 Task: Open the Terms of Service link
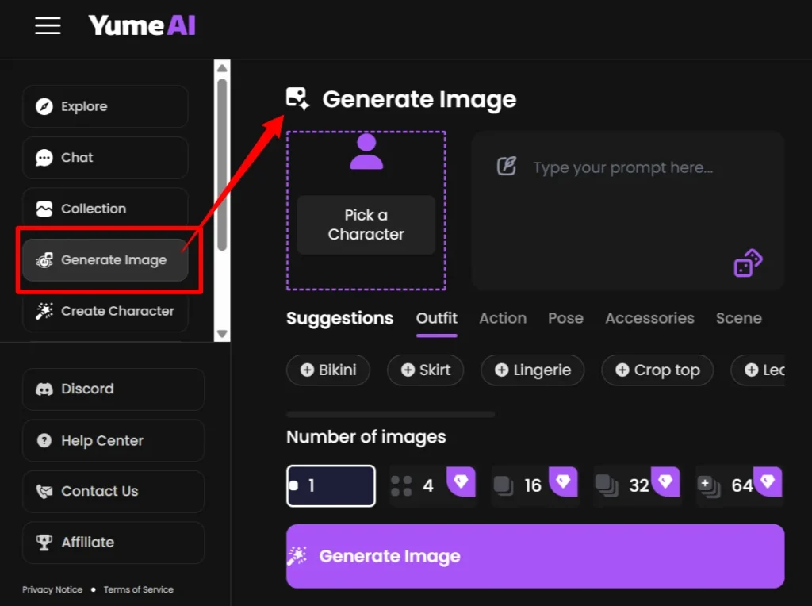tap(138, 589)
